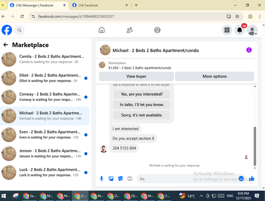
Task: Open Conway's conversation
Action: coord(45,97)
